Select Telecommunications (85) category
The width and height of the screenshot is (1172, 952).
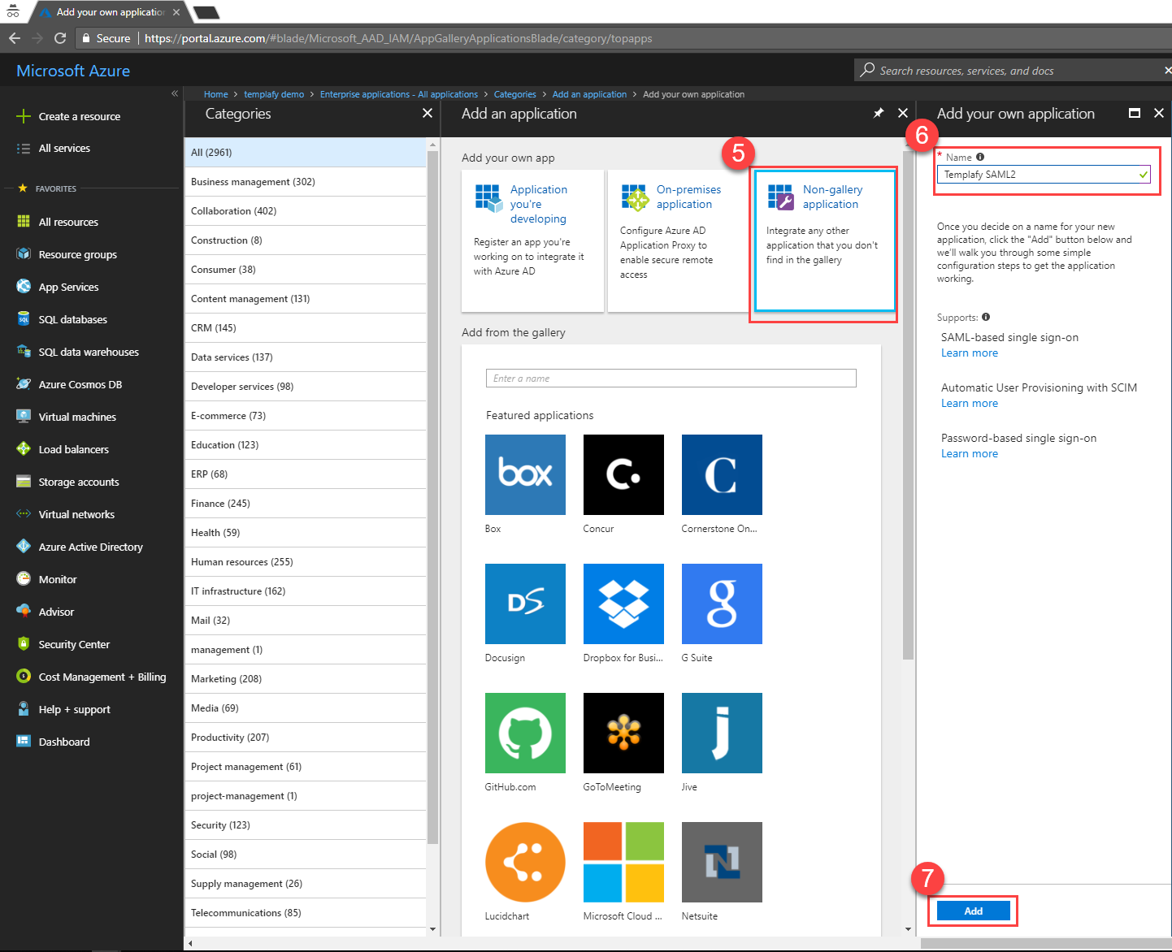pyautogui.click(x=306, y=913)
